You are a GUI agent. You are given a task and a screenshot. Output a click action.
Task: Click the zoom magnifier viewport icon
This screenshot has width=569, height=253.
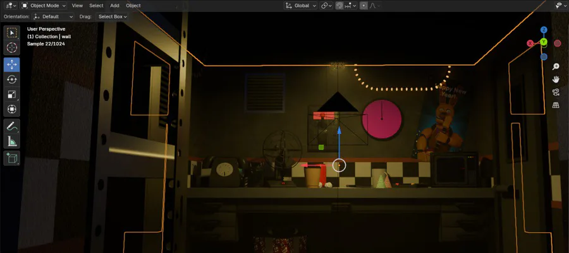tap(556, 67)
